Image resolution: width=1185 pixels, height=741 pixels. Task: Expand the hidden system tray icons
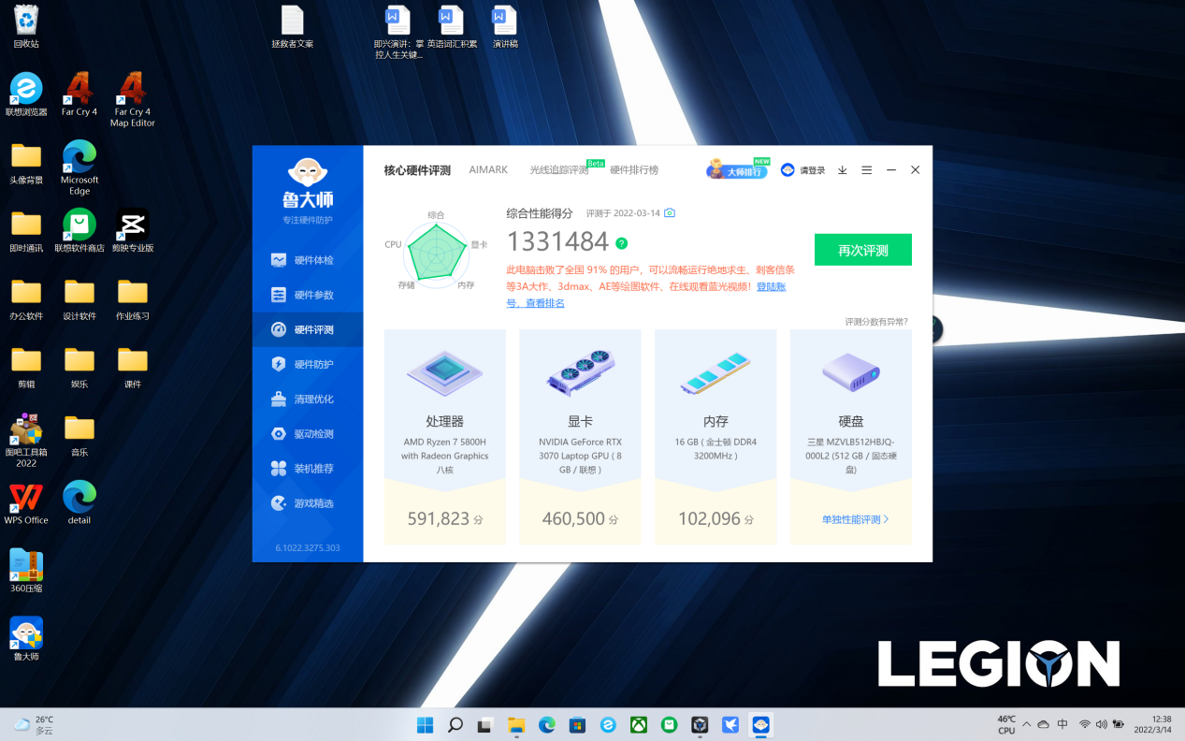click(x=1026, y=724)
